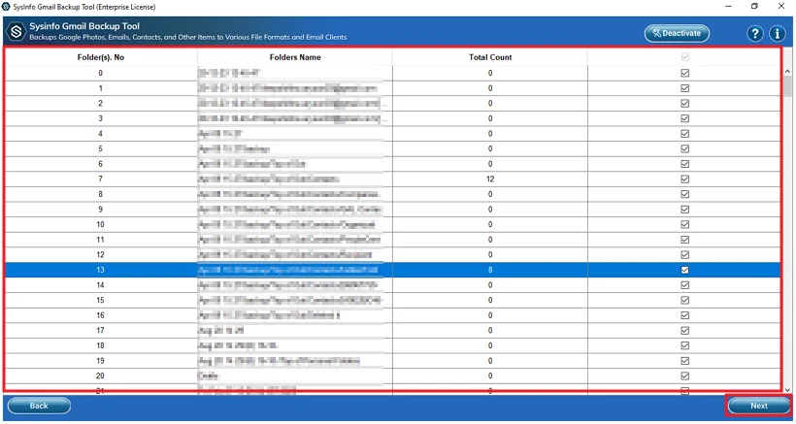Restore down the application window
Viewport: 796px width, 424px height.
[755, 7]
